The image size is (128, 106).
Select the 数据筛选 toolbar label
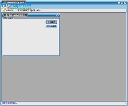pyautogui.click(x=9, y=10)
